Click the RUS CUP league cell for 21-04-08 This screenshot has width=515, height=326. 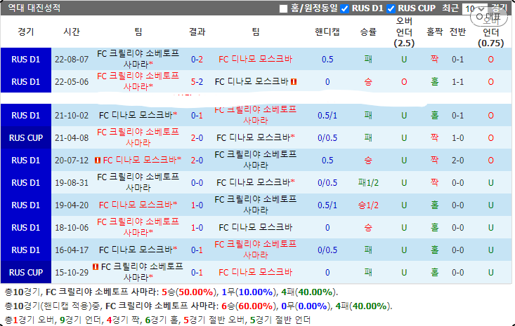click(26, 137)
